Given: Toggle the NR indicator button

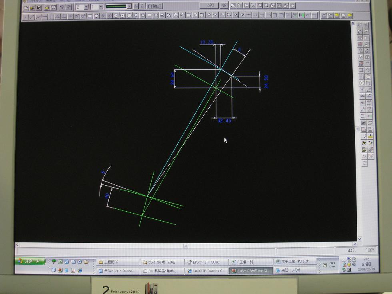Looking at the screenshot, I should pos(224,6).
